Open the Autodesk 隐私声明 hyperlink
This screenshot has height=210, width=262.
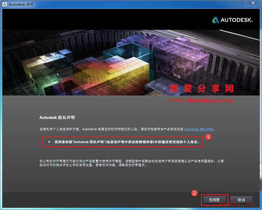coord(198,129)
